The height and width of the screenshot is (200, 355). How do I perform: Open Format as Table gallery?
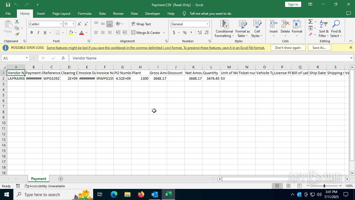(x=243, y=29)
